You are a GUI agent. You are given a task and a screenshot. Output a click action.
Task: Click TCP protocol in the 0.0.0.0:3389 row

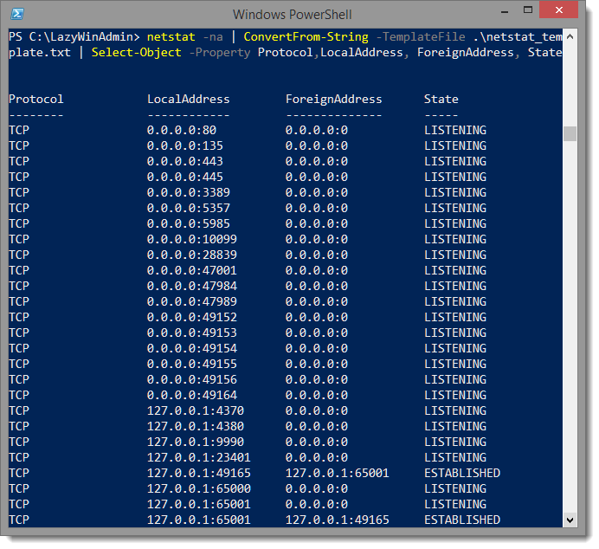19,192
